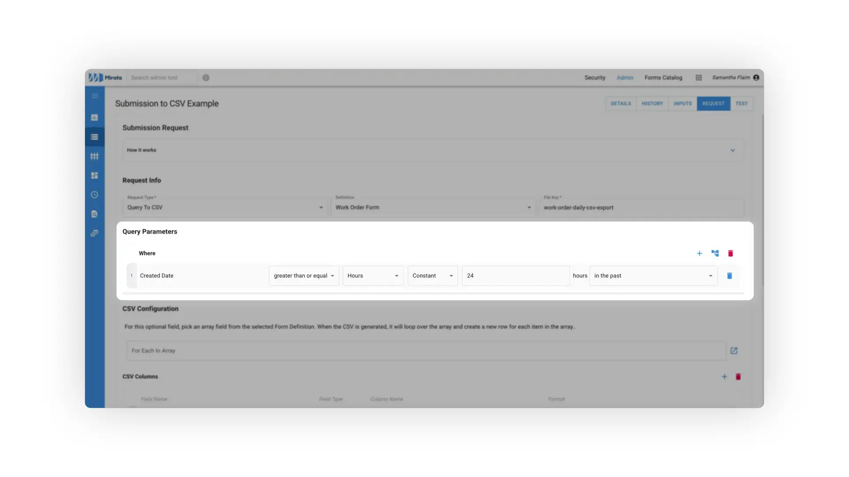Remove the Created Date row via blue trash icon
Viewport: 849px width, 477px height.
tap(730, 276)
